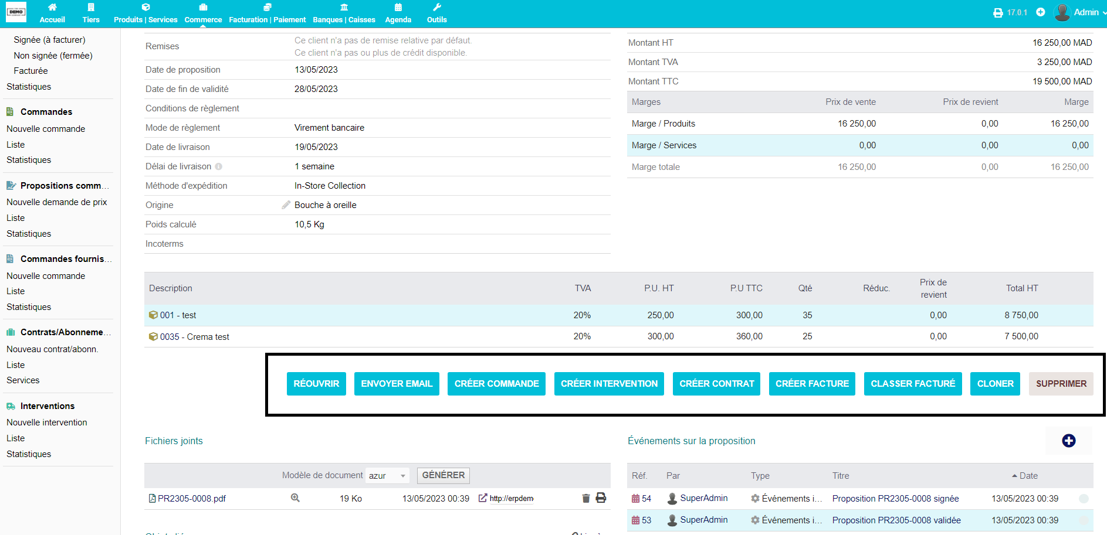This screenshot has width=1107, height=535.
Task: Open the cube icon for product 001 - test
Action: [x=153, y=315]
